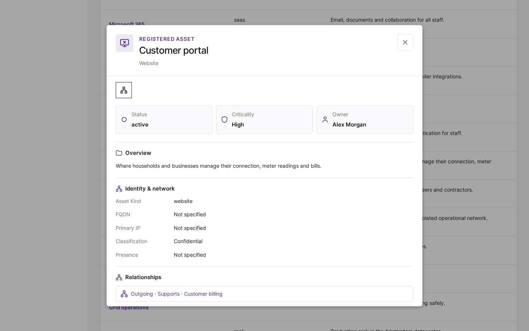529x331 pixels.
Task: Click the FQDN field label
Action: tap(123, 214)
